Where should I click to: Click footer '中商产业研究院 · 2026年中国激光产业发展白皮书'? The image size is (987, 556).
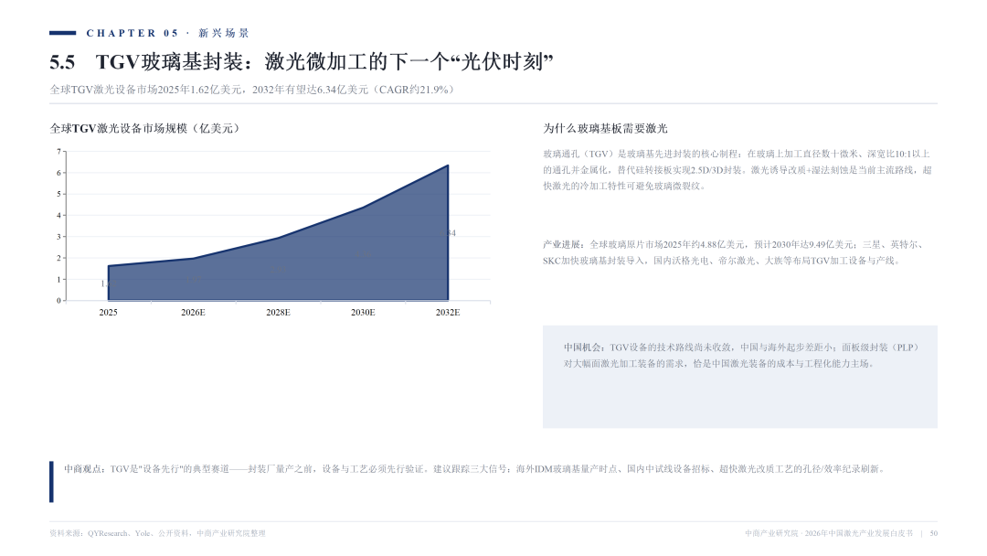(x=829, y=533)
